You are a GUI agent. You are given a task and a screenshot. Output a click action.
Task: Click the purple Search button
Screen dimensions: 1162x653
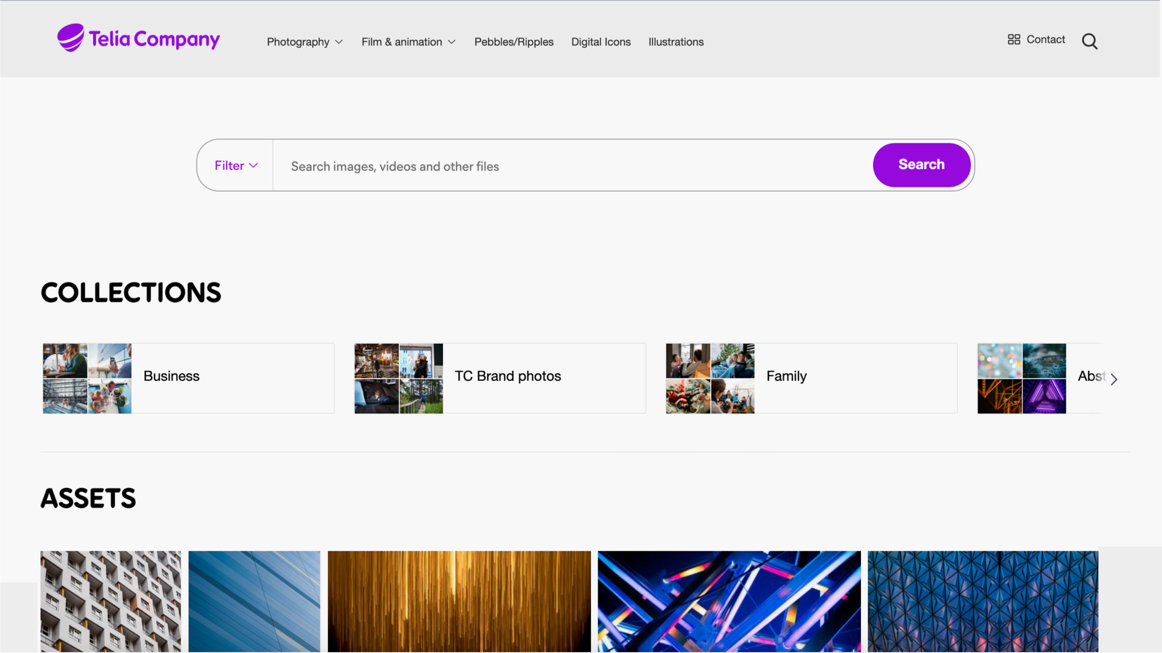921,164
